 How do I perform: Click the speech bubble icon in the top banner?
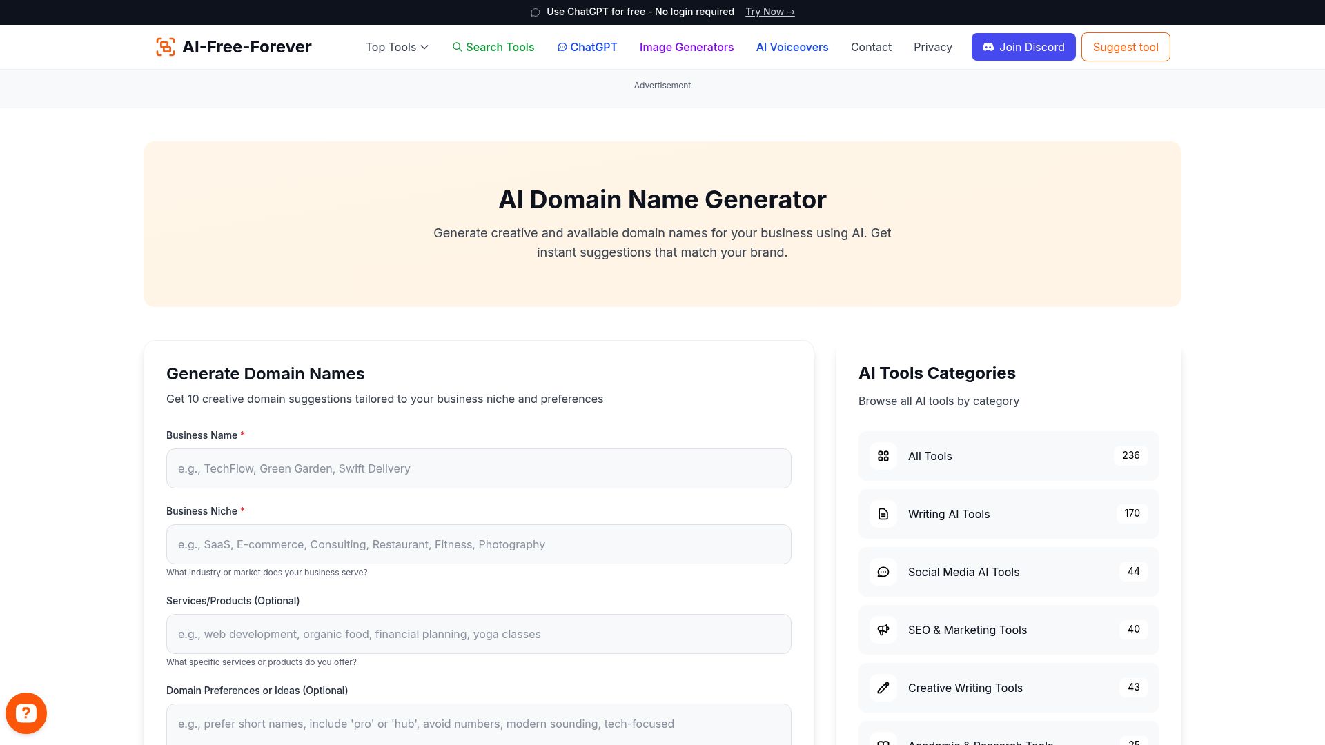535,12
